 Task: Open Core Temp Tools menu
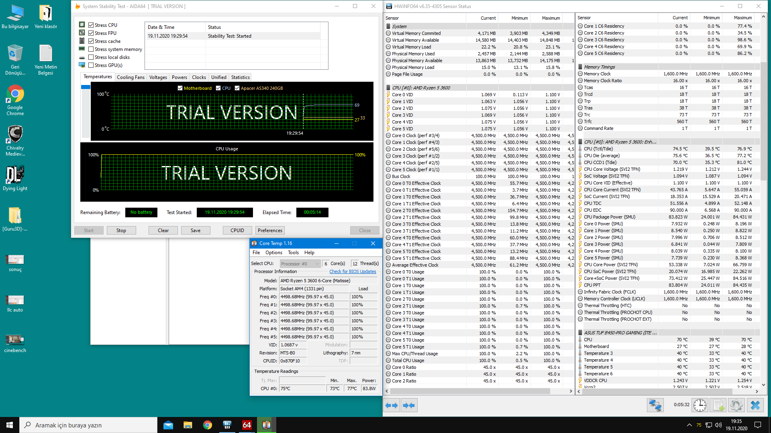[293, 253]
